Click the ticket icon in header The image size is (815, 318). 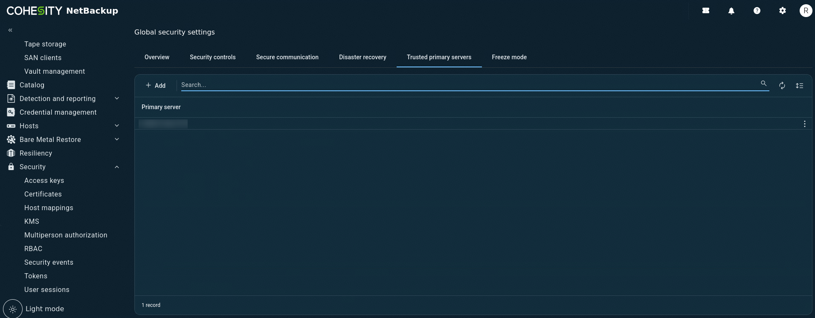pyautogui.click(x=706, y=11)
